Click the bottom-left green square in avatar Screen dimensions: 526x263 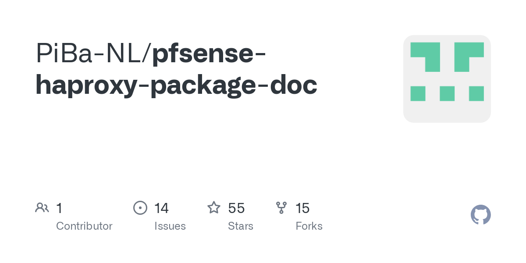(x=418, y=93)
